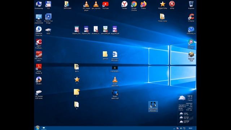Open the фото folder
This screenshot has width=231, height=130.
(77, 68)
